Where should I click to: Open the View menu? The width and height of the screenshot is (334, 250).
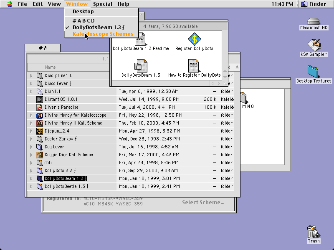pos(54,4)
